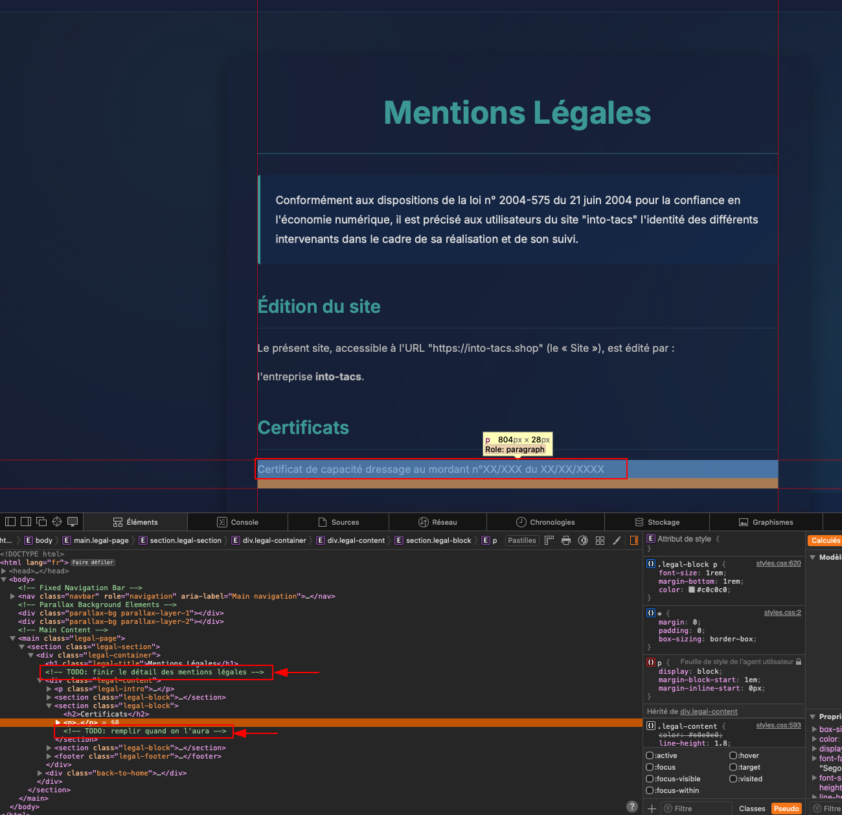Image resolution: width=842 pixels, height=815 pixels.
Task: Toggle the Pseudo button
Action: [786, 809]
